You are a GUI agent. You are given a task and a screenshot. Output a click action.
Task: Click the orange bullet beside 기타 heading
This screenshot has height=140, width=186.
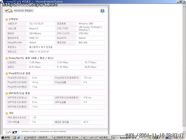pyautogui.click(x=7, y=113)
